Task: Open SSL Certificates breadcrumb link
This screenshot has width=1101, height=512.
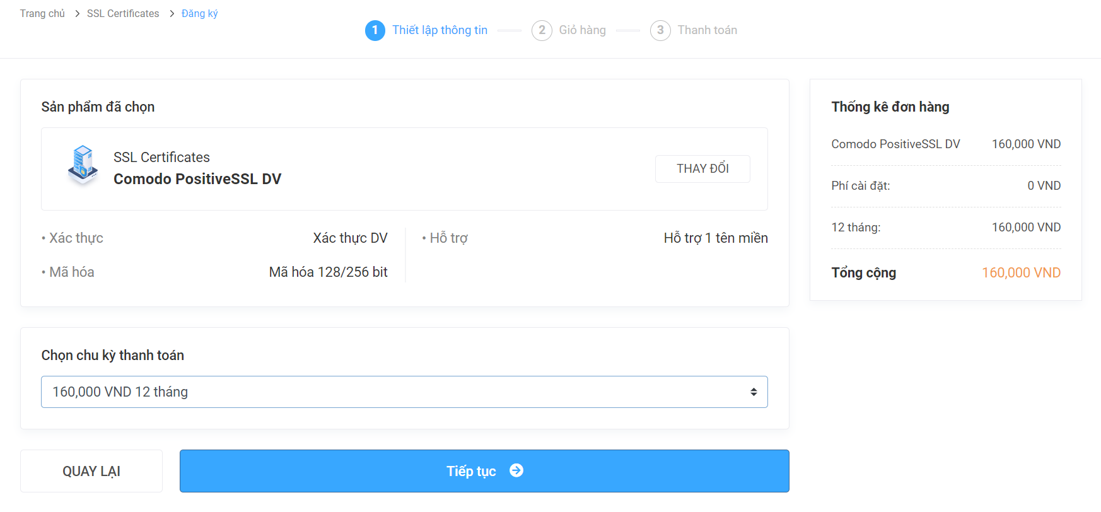Action: click(x=123, y=13)
